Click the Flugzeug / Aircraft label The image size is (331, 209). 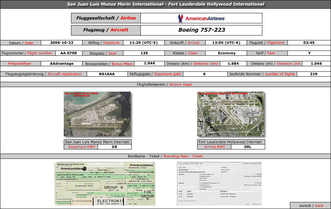tap(106, 30)
